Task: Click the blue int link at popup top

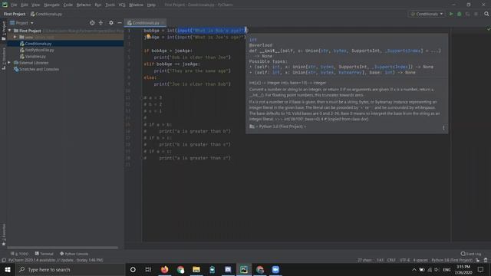Action: pyautogui.click(x=253, y=40)
